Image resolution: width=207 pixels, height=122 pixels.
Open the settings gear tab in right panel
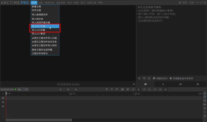(x=198, y=84)
